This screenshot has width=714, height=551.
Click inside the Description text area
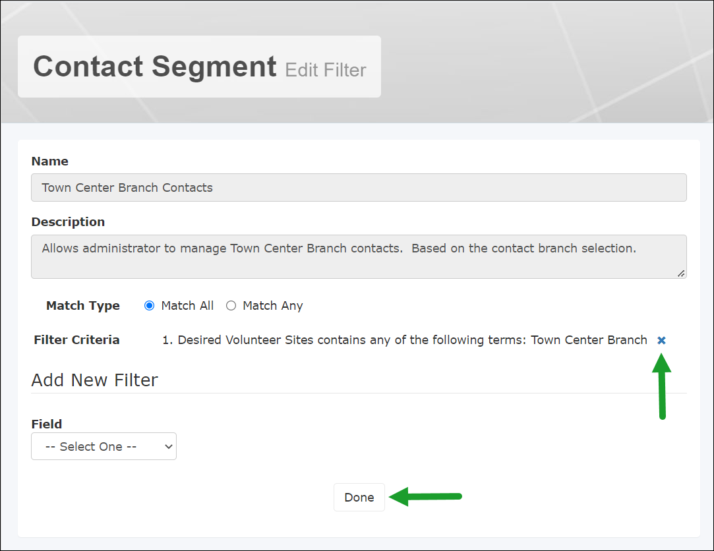click(x=359, y=256)
